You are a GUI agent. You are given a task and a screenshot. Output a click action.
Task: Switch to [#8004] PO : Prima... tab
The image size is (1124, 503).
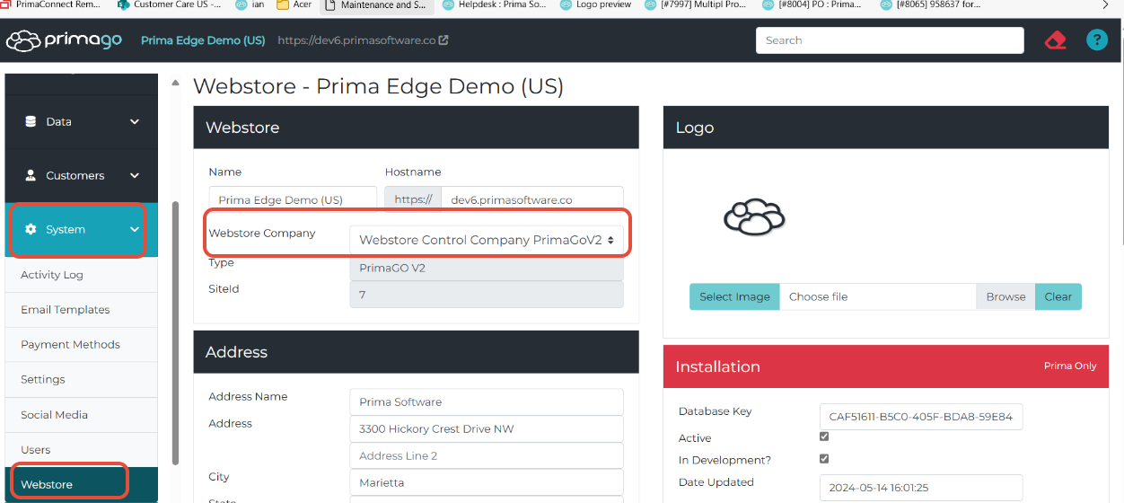click(x=812, y=4)
